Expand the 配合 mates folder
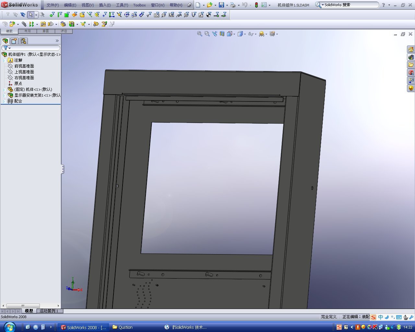Screen dimensions: 415x332 [4, 101]
